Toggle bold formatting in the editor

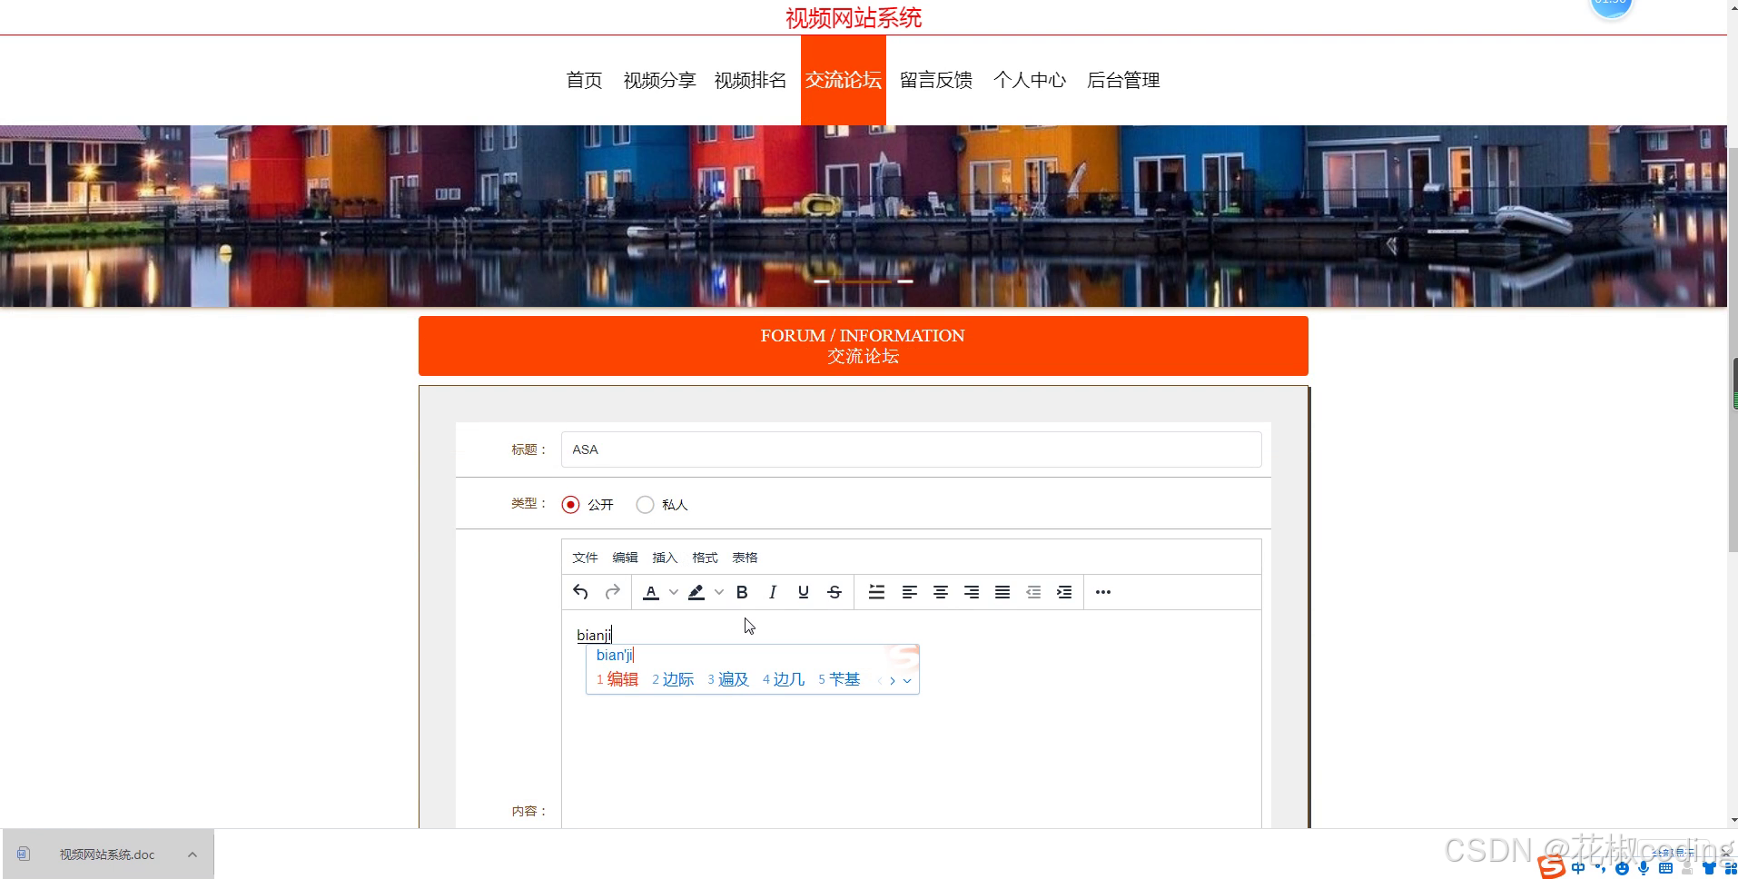(x=742, y=591)
